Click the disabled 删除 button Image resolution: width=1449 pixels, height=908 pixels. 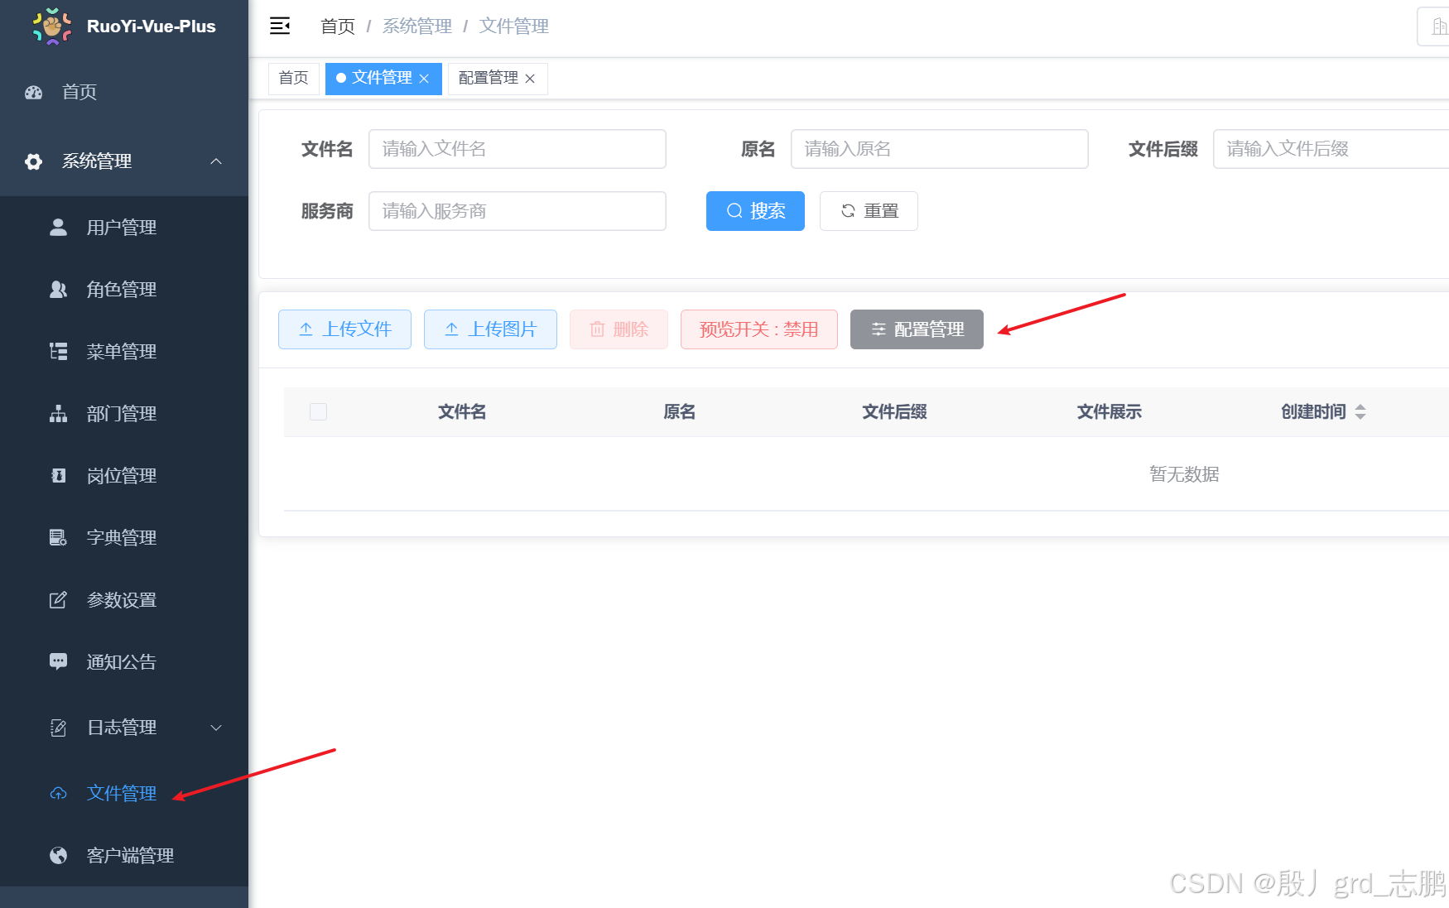pos(619,329)
